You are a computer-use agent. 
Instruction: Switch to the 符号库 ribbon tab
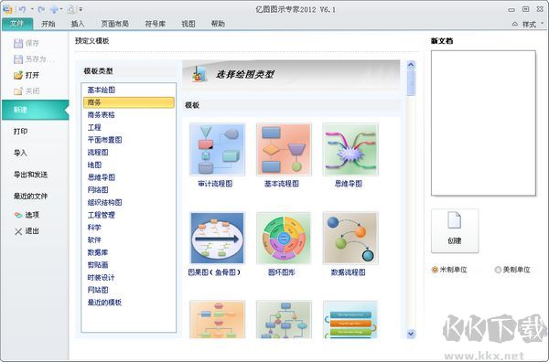156,24
